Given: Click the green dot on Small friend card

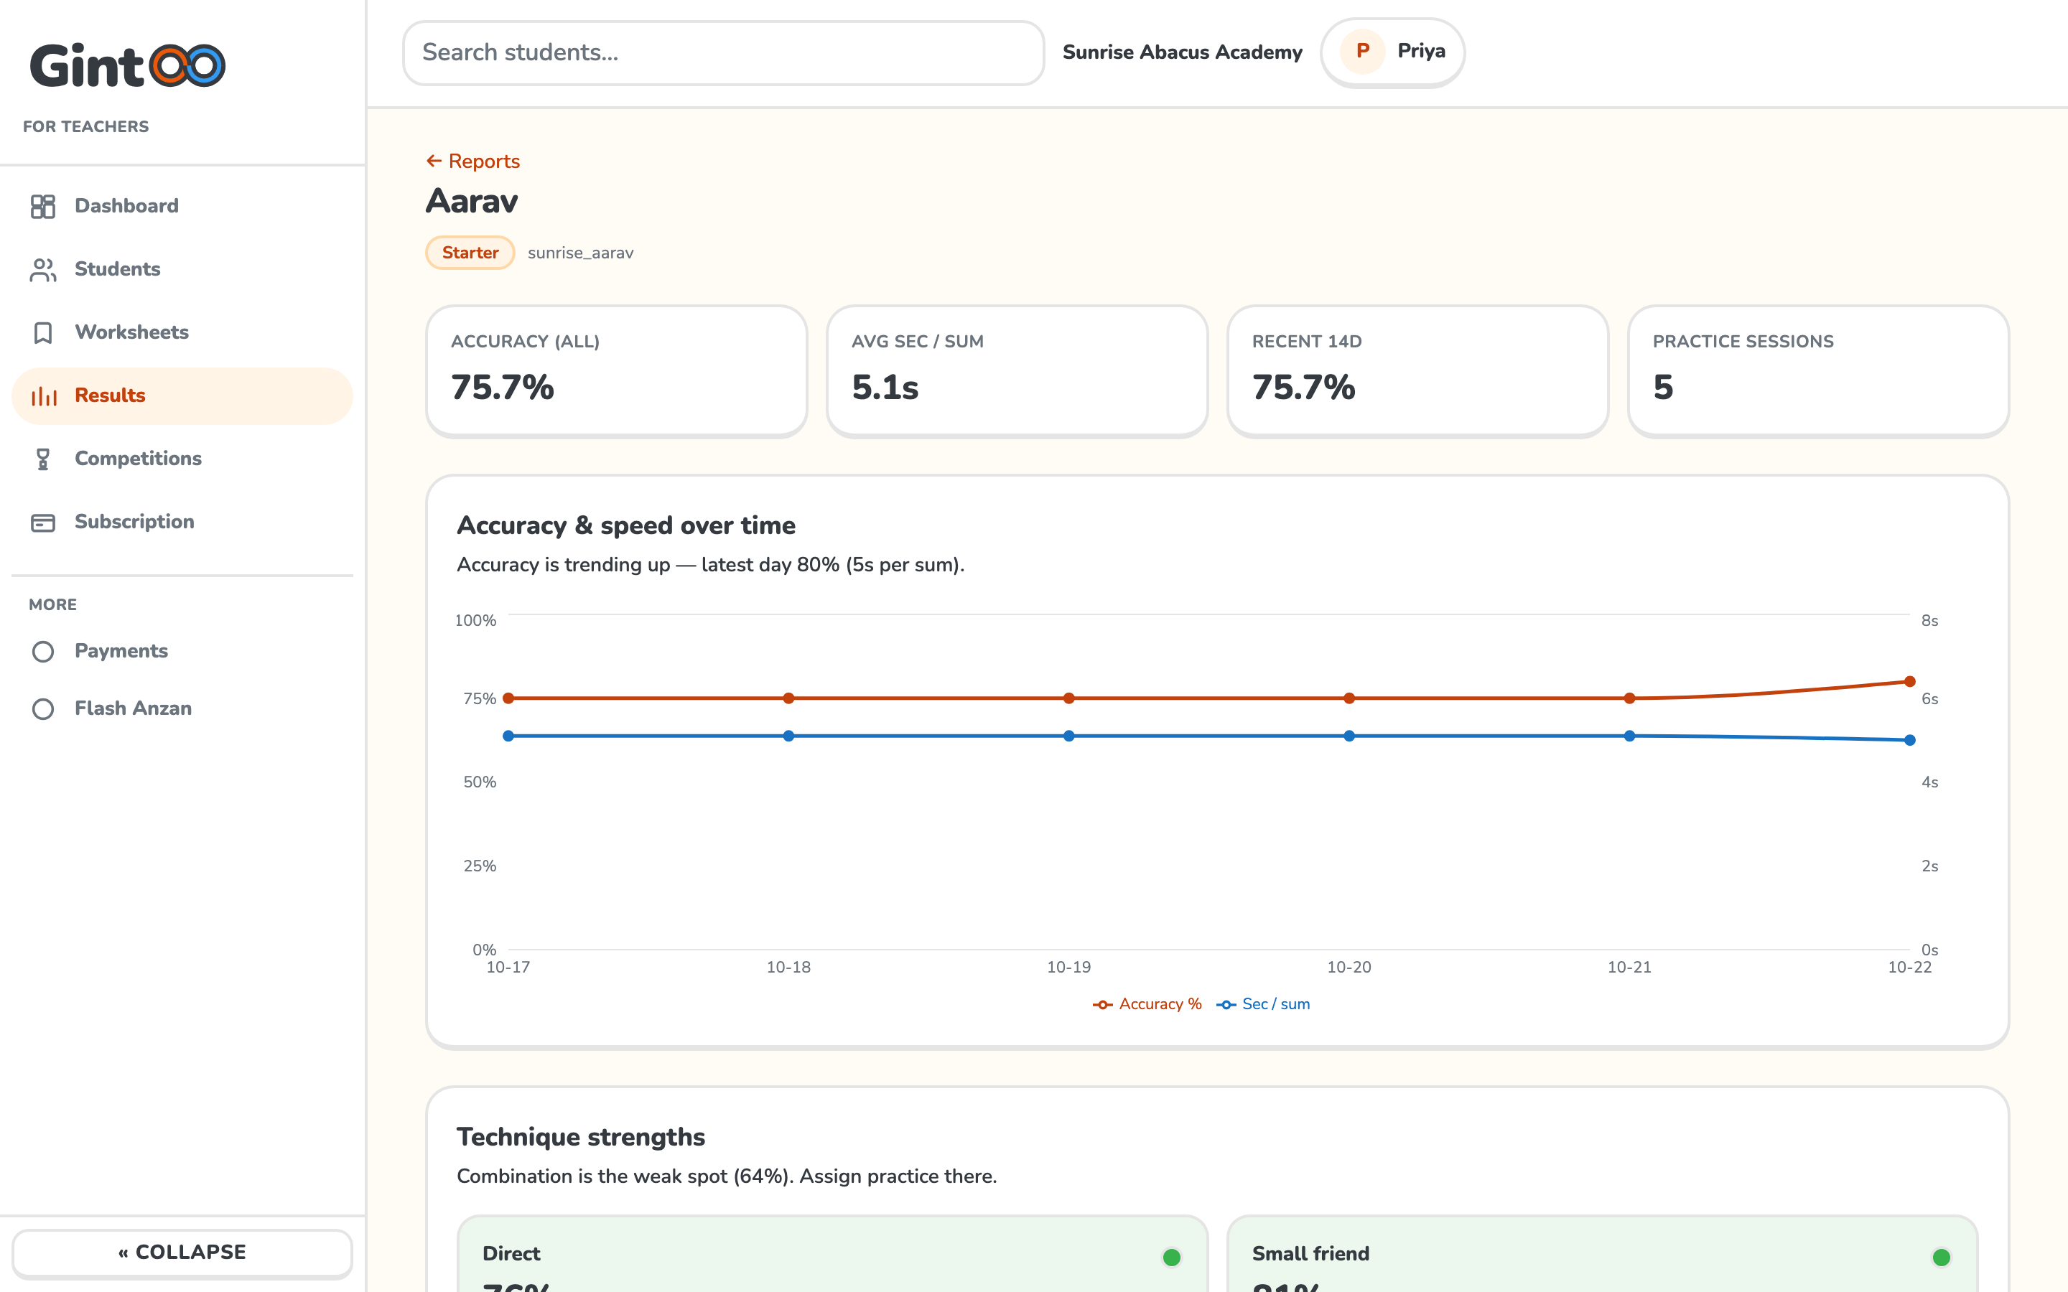Looking at the screenshot, I should [x=1942, y=1257].
